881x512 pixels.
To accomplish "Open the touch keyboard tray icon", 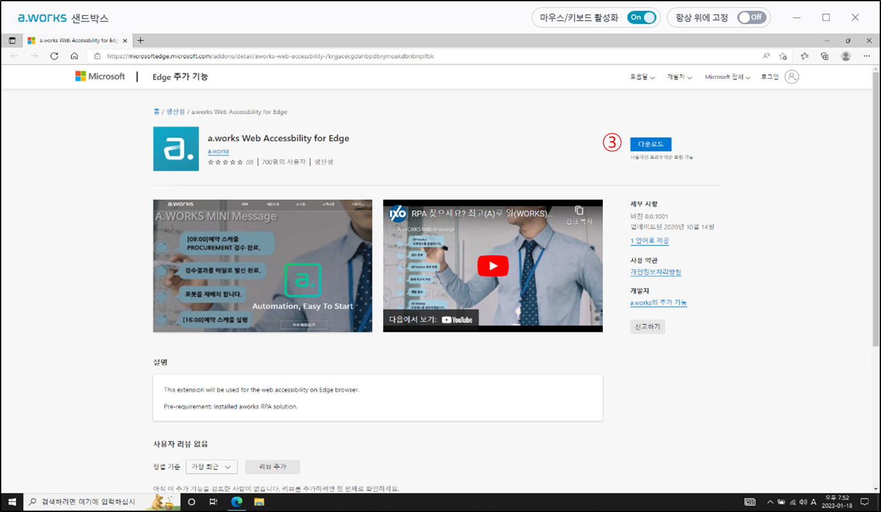I will pyautogui.click(x=750, y=502).
